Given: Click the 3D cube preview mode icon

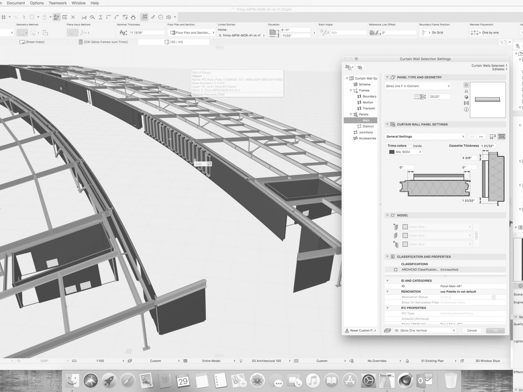Looking at the screenshot, I should pos(466,97).
